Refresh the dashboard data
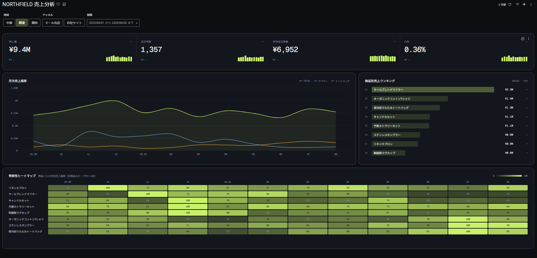Screen dimensions: 537x258 point(510,5)
